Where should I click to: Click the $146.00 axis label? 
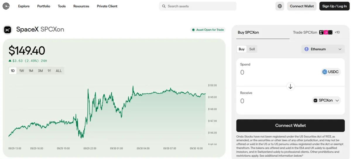point(212,133)
